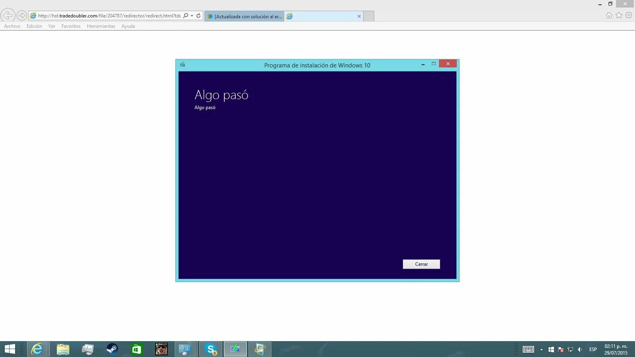
Task: Open the Ayuda menu
Action: tap(128, 26)
